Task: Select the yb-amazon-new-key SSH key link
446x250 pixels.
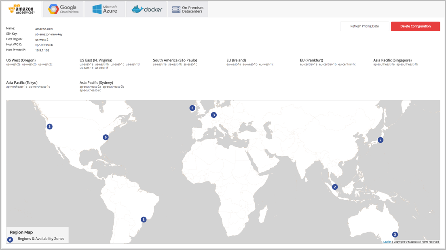Action: (x=48, y=34)
